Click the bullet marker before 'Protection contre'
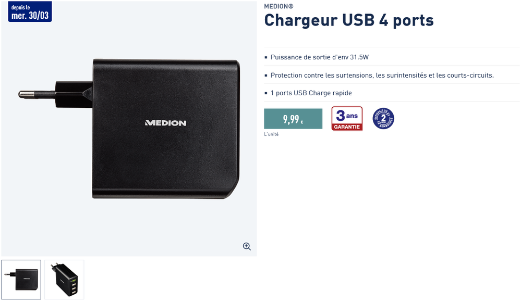The width and height of the screenshot is (521, 302). (x=266, y=75)
